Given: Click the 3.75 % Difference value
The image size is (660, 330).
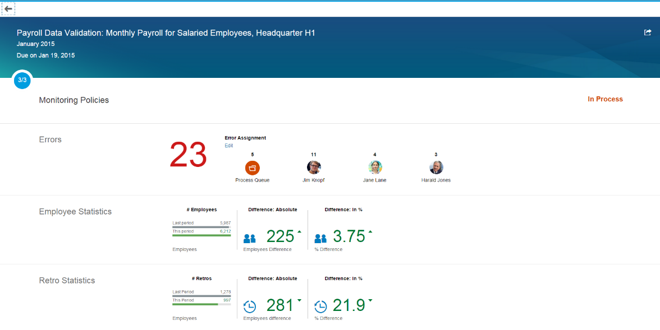Looking at the screenshot, I should (x=349, y=236).
